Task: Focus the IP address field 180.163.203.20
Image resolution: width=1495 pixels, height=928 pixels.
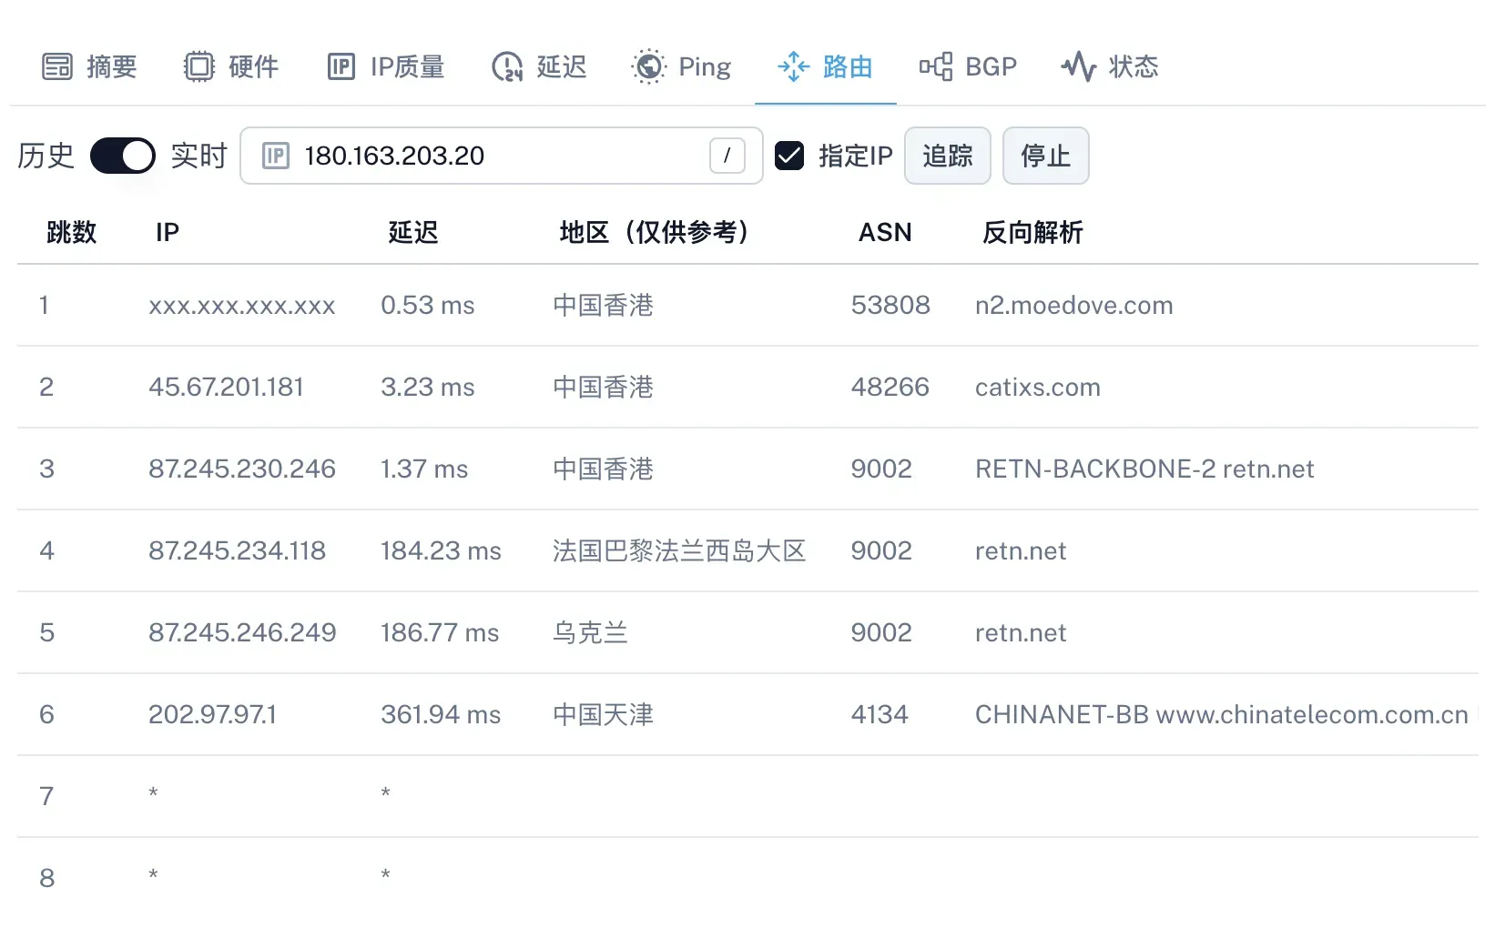Action: 502,156
